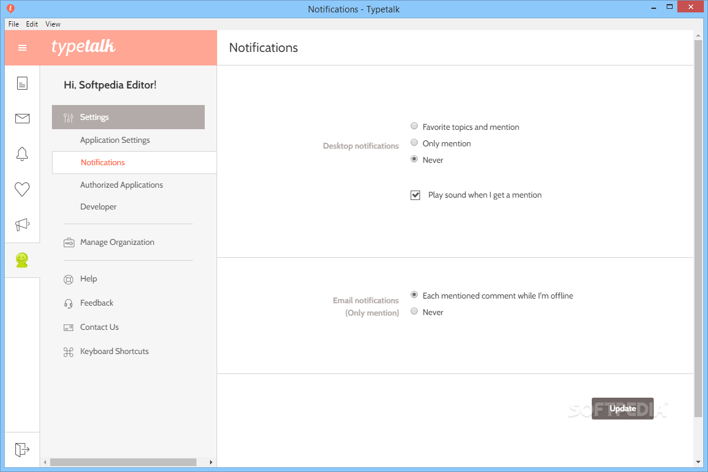Open Feedback link
708x472 pixels.
pos(97,303)
